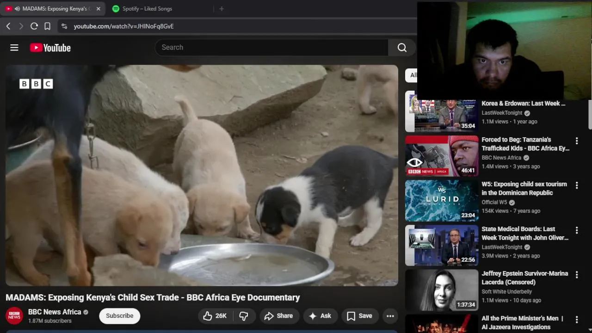The height and width of the screenshot is (333, 592).
Task: Select the address bar URL text
Action: 123,26
